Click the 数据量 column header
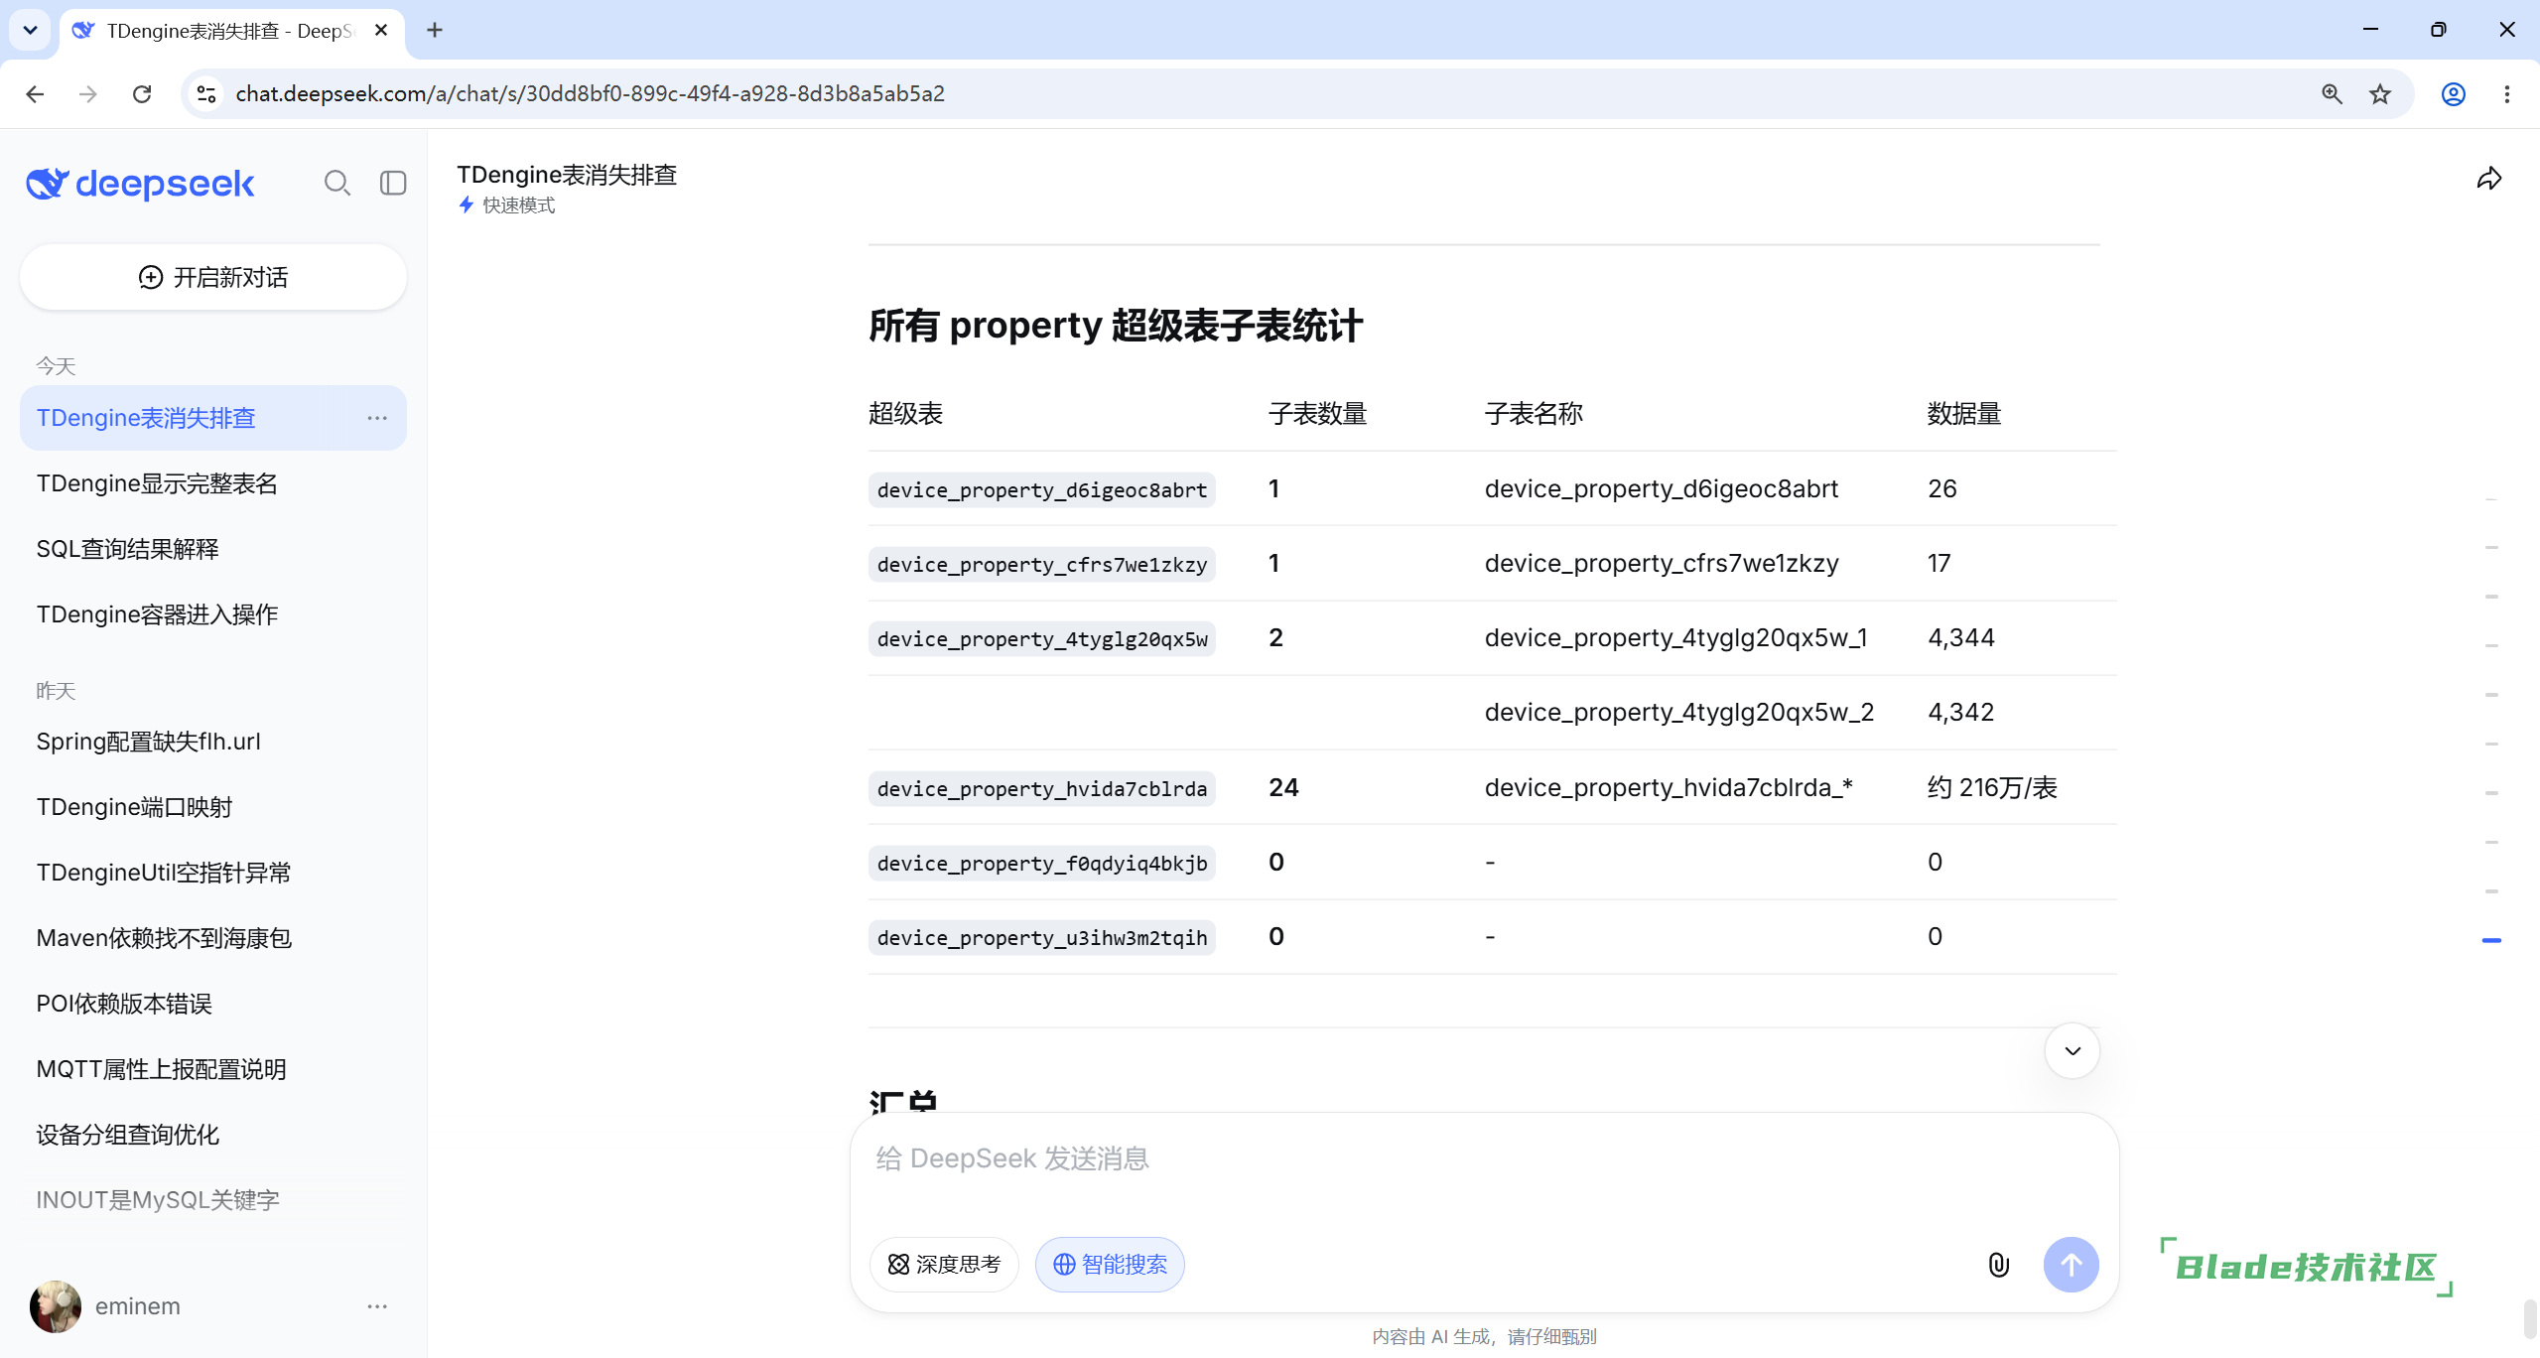Viewport: 2540px width, 1358px height. coord(1963,414)
